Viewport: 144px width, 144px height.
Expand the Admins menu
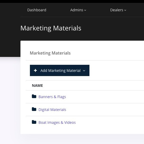point(78,10)
